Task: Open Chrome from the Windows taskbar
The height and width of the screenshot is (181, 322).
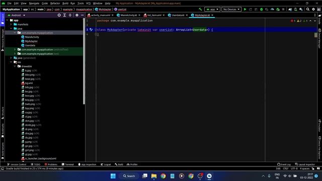Action: 163,176
